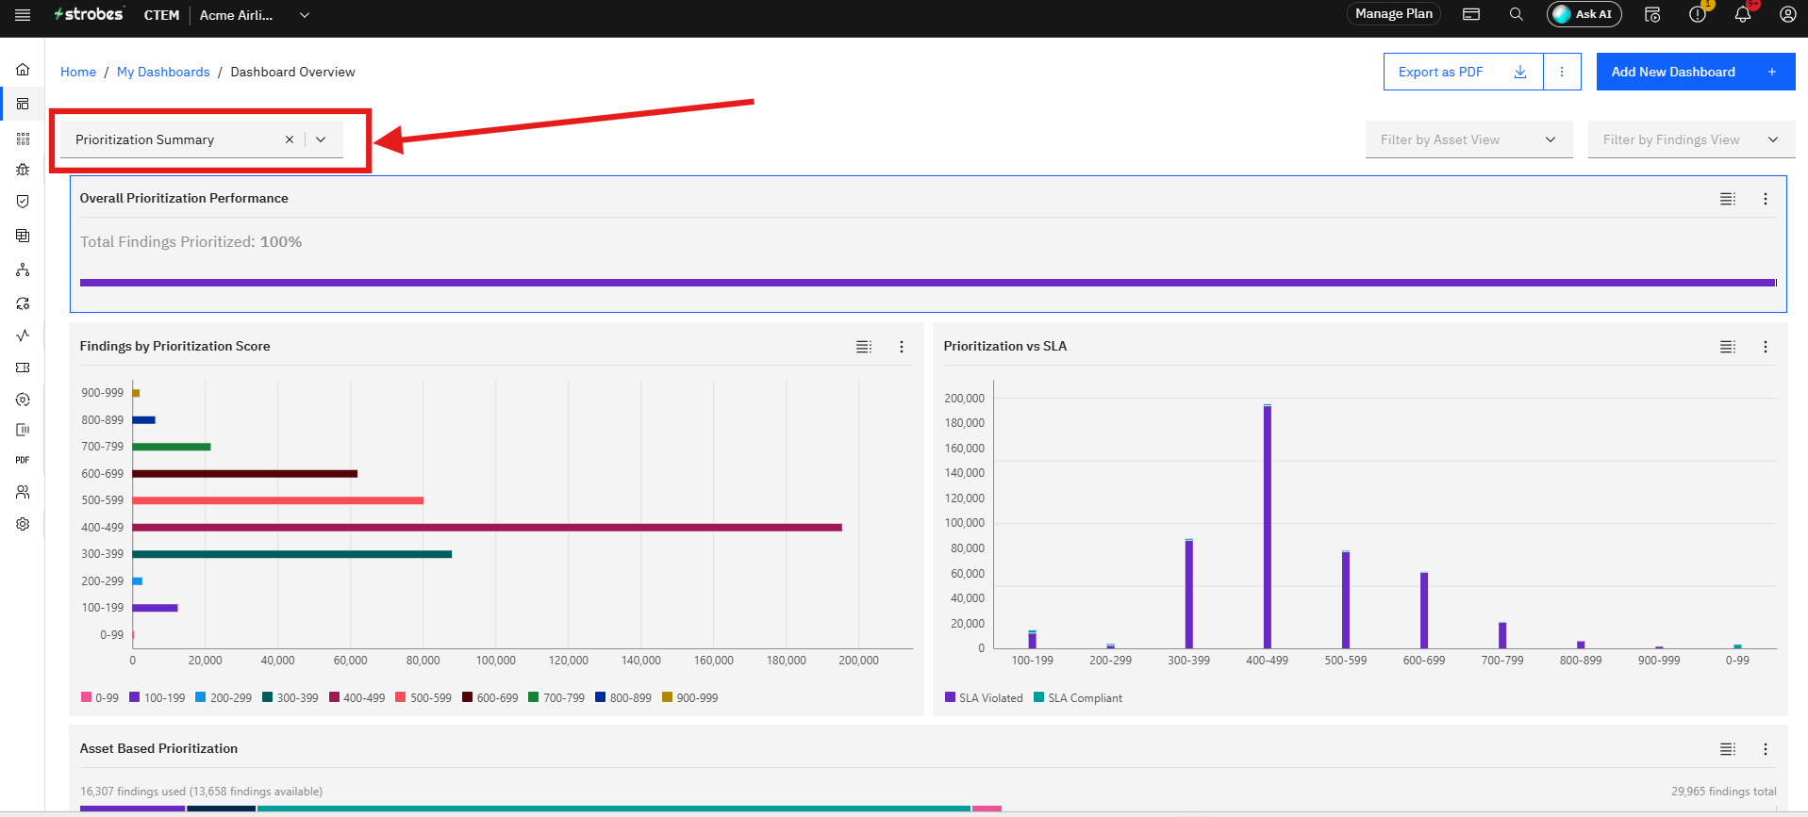This screenshot has height=817, width=1808.
Task: Open the users icon in sidebar
Action: pyautogui.click(x=23, y=492)
